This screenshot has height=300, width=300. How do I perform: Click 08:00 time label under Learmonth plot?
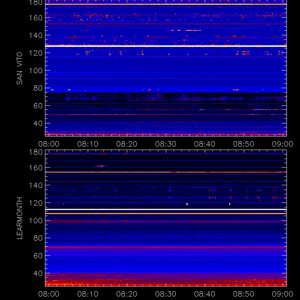click(x=49, y=294)
